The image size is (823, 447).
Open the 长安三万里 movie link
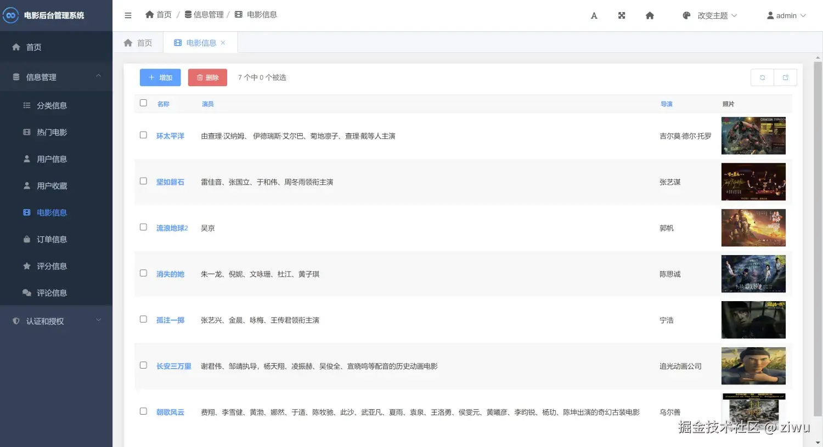(x=174, y=366)
